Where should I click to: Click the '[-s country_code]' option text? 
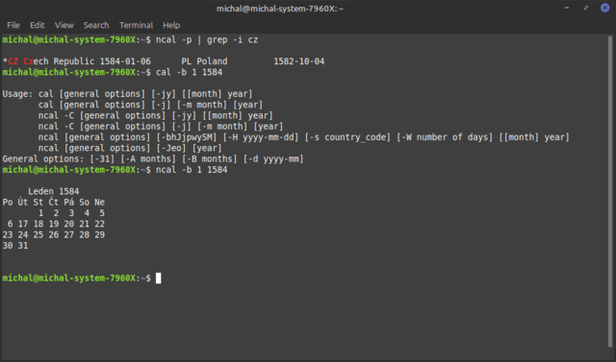point(347,137)
